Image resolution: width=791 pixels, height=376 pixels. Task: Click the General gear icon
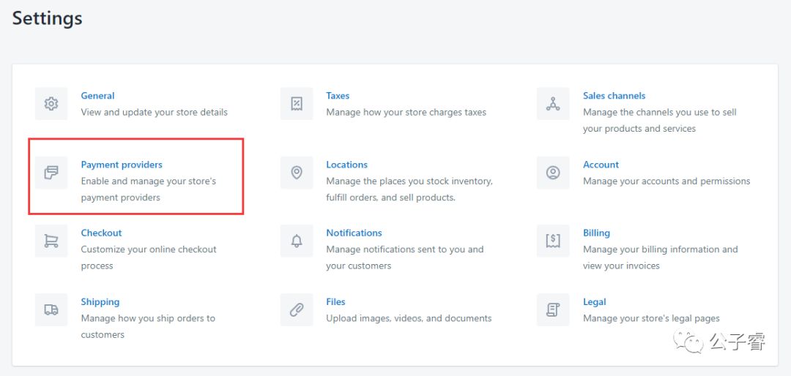[x=51, y=104]
